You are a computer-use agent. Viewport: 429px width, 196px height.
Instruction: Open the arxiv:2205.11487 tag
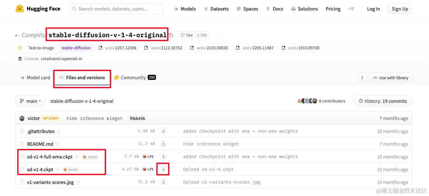pos(255,48)
